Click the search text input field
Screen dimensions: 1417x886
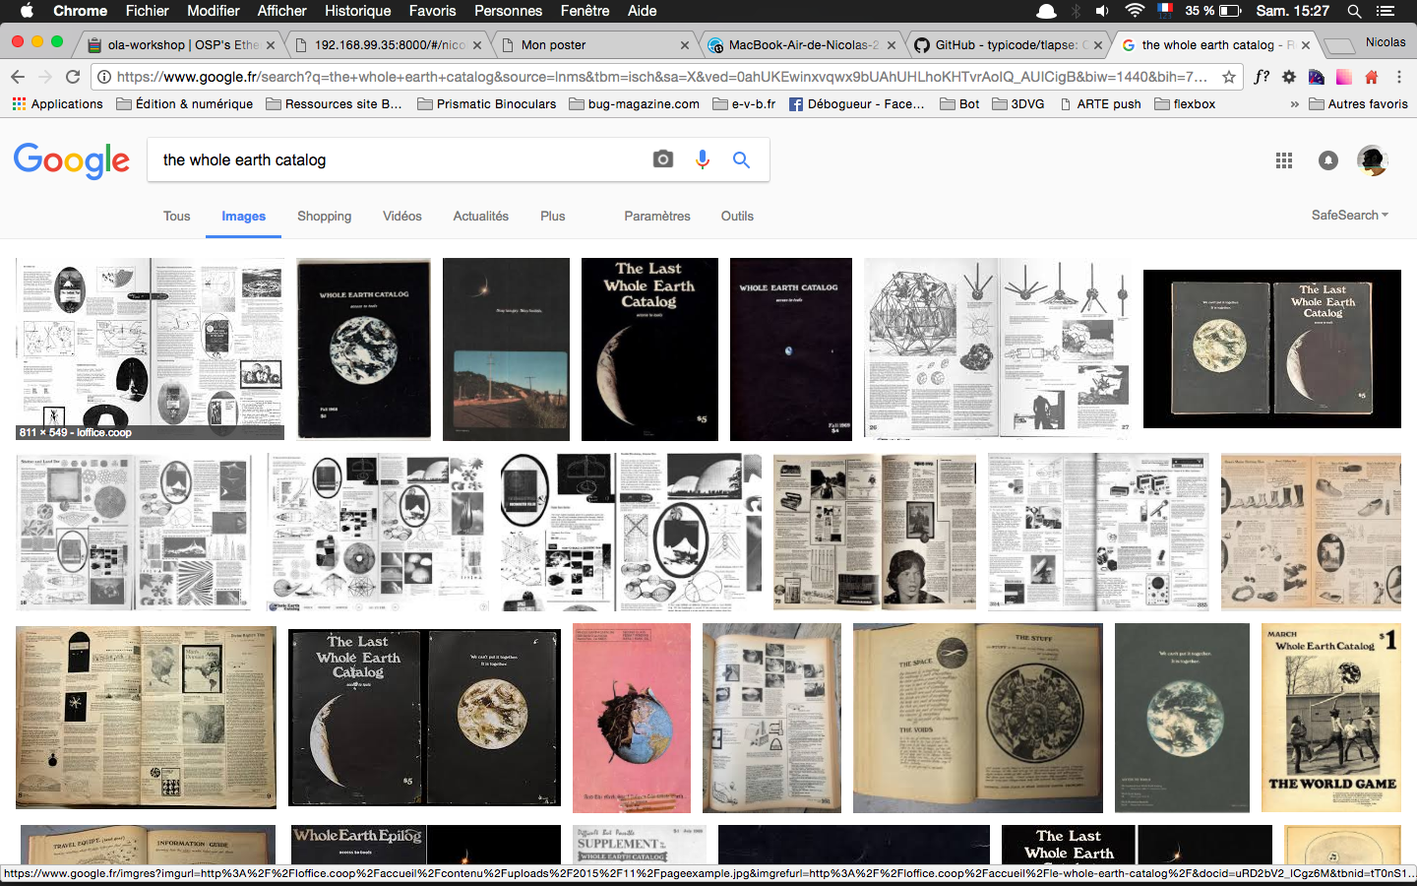(399, 159)
